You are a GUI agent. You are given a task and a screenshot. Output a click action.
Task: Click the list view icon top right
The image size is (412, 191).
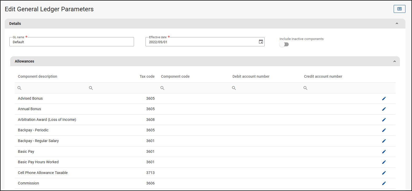point(399,9)
